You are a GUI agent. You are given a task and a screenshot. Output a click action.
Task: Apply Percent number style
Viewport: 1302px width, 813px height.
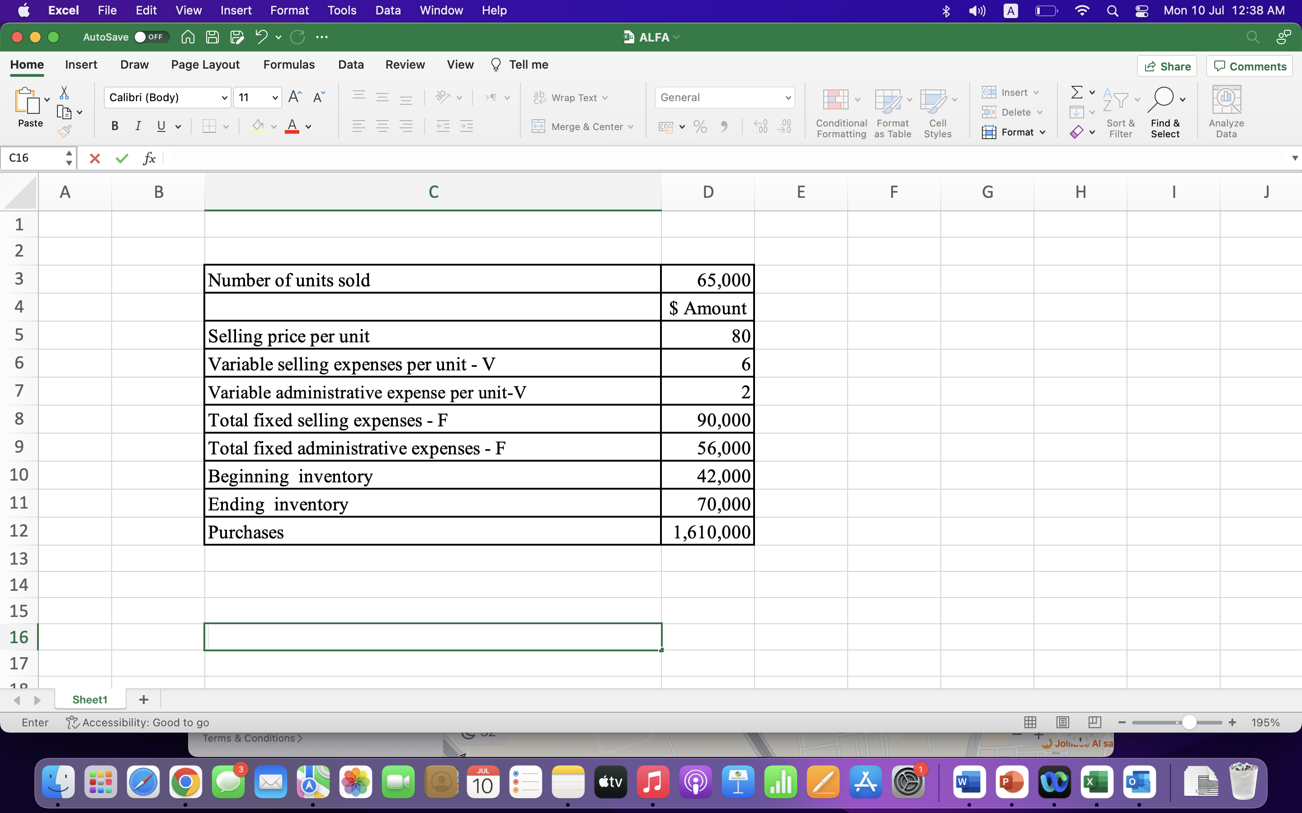pyautogui.click(x=699, y=126)
